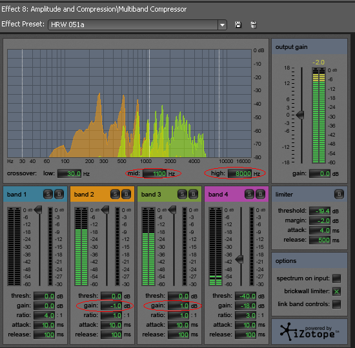Image resolution: width=355 pixels, height=348 pixels.
Task: Edit band 3 thresh value field
Action: [178, 296]
